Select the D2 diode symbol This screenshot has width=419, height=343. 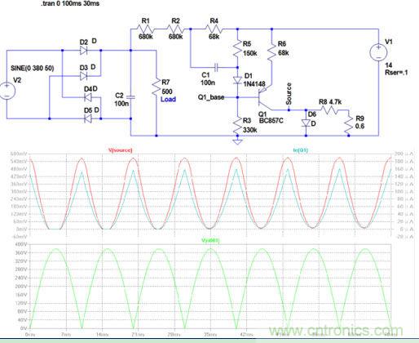pyautogui.click(x=84, y=50)
